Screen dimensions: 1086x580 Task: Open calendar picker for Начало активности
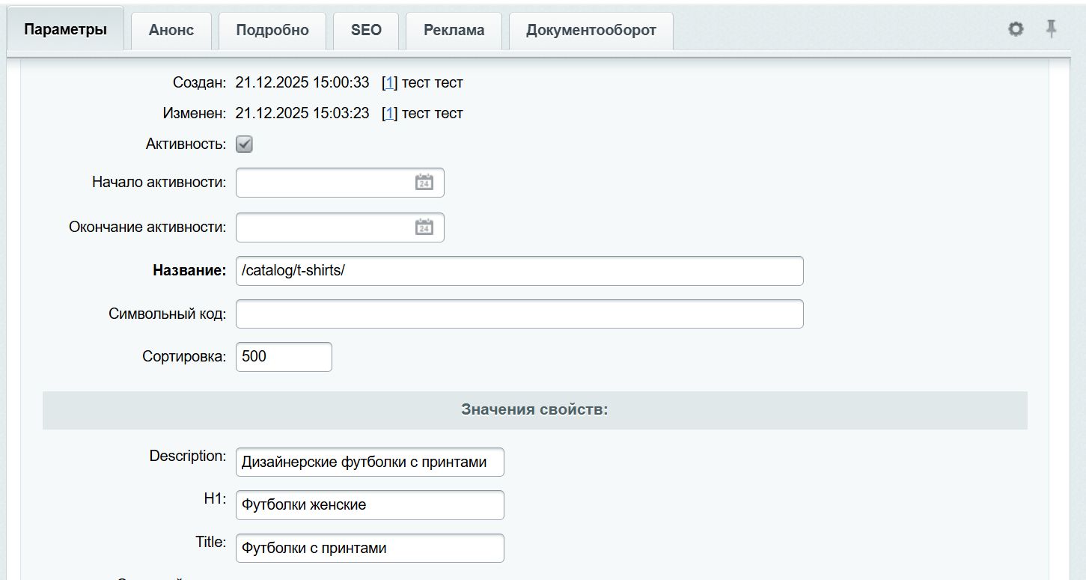[424, 182]
